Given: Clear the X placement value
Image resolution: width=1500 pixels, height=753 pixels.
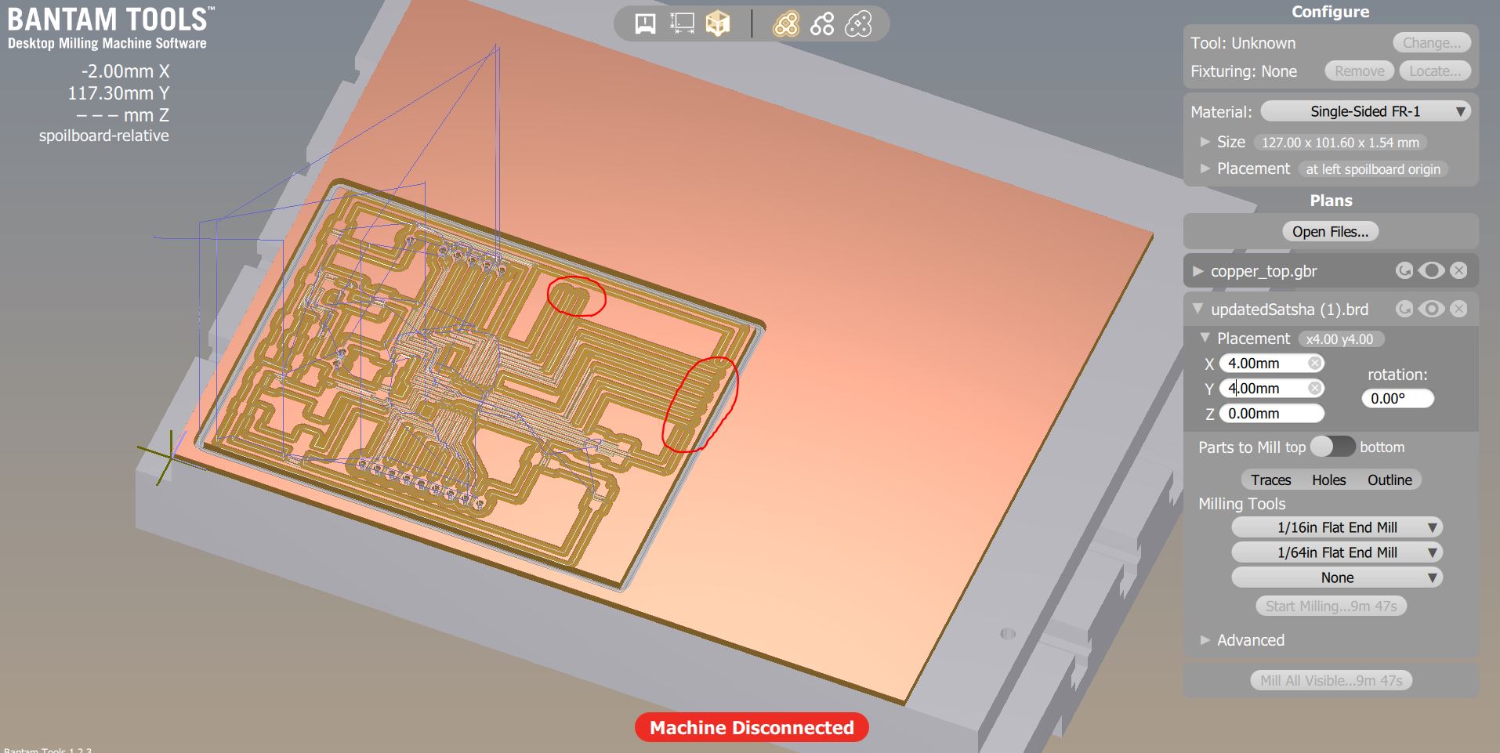Looking at the screenshot, I should tap(1315, 363).
